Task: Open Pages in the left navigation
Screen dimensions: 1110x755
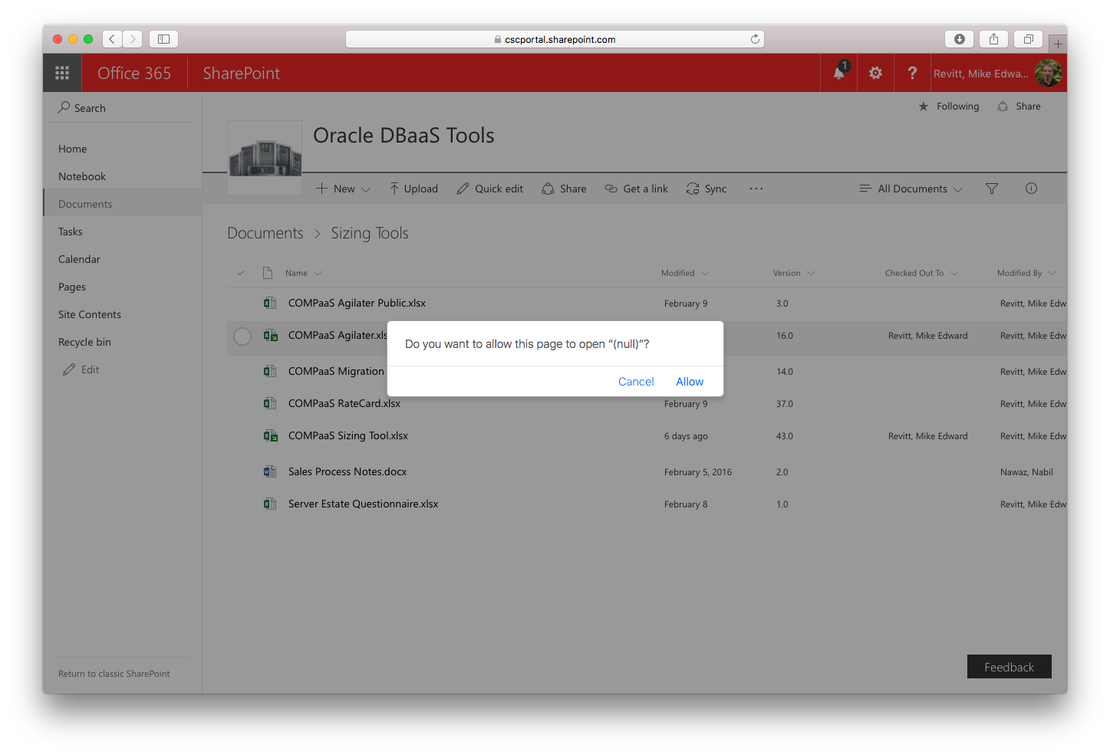Action: coord(72,287)
